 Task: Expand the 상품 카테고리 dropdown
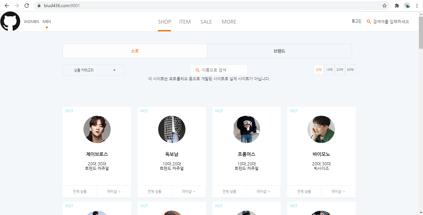click(93, 70)
